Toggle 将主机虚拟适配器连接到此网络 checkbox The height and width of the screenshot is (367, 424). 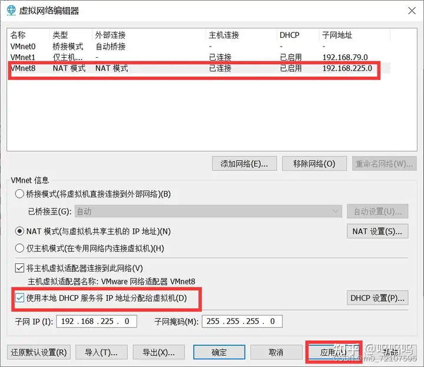click(19, 268)
